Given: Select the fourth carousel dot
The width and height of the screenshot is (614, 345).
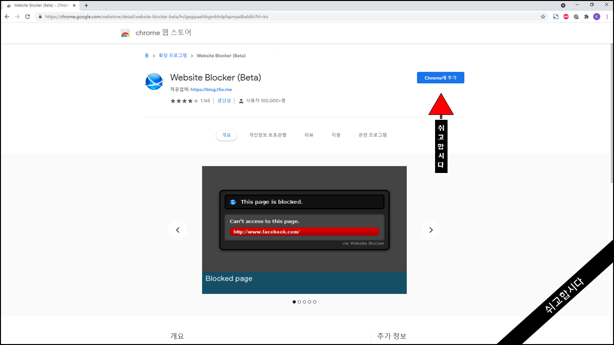Looking at the screenshot, I should click(309, 302).
